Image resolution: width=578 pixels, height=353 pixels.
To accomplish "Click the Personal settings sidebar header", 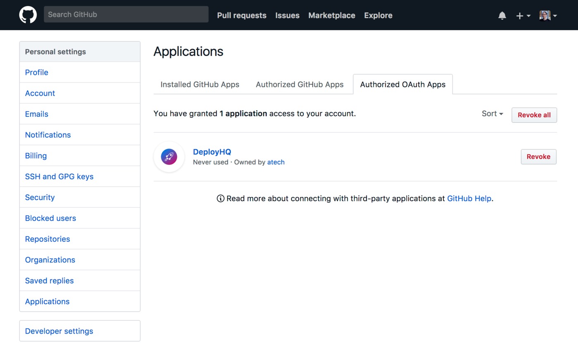I will (x=80, y=52).
